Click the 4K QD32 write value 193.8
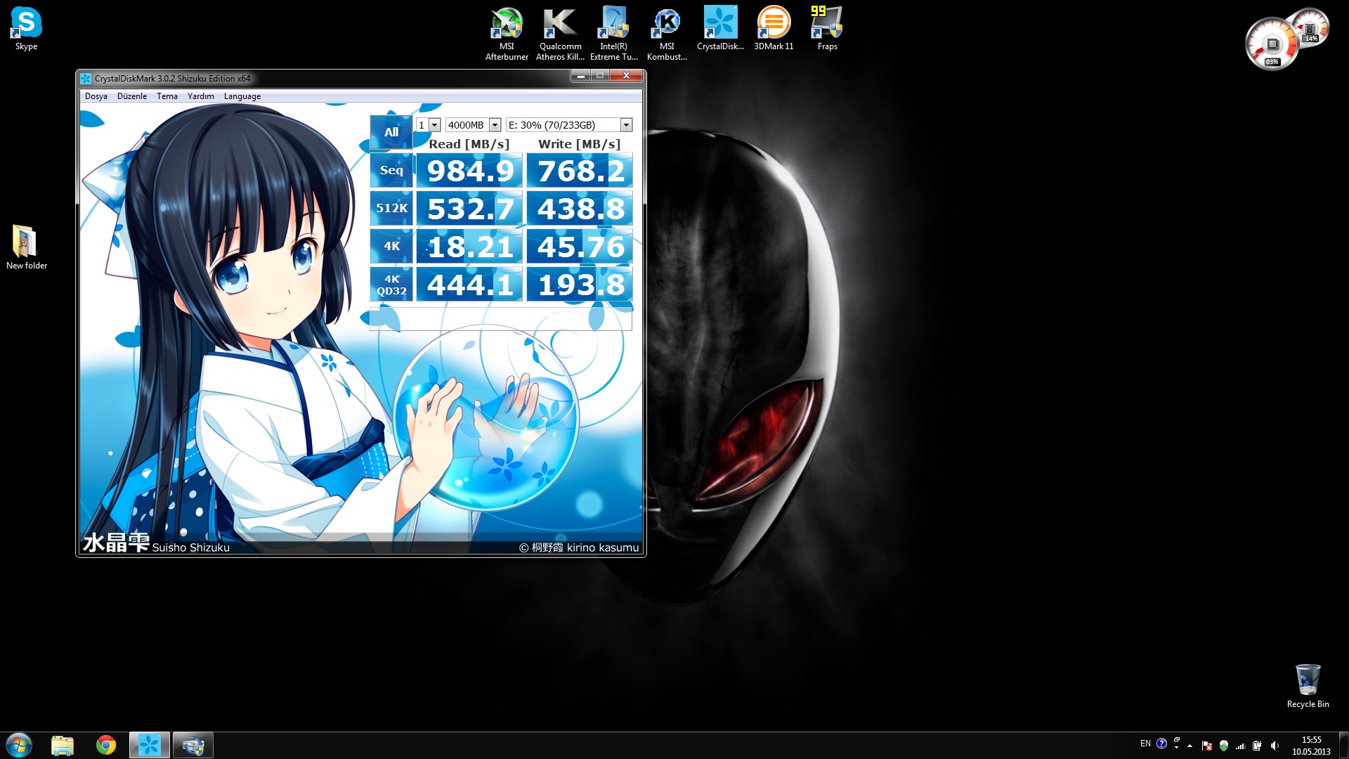This screenshot has width=1349, height=759. 580,285
